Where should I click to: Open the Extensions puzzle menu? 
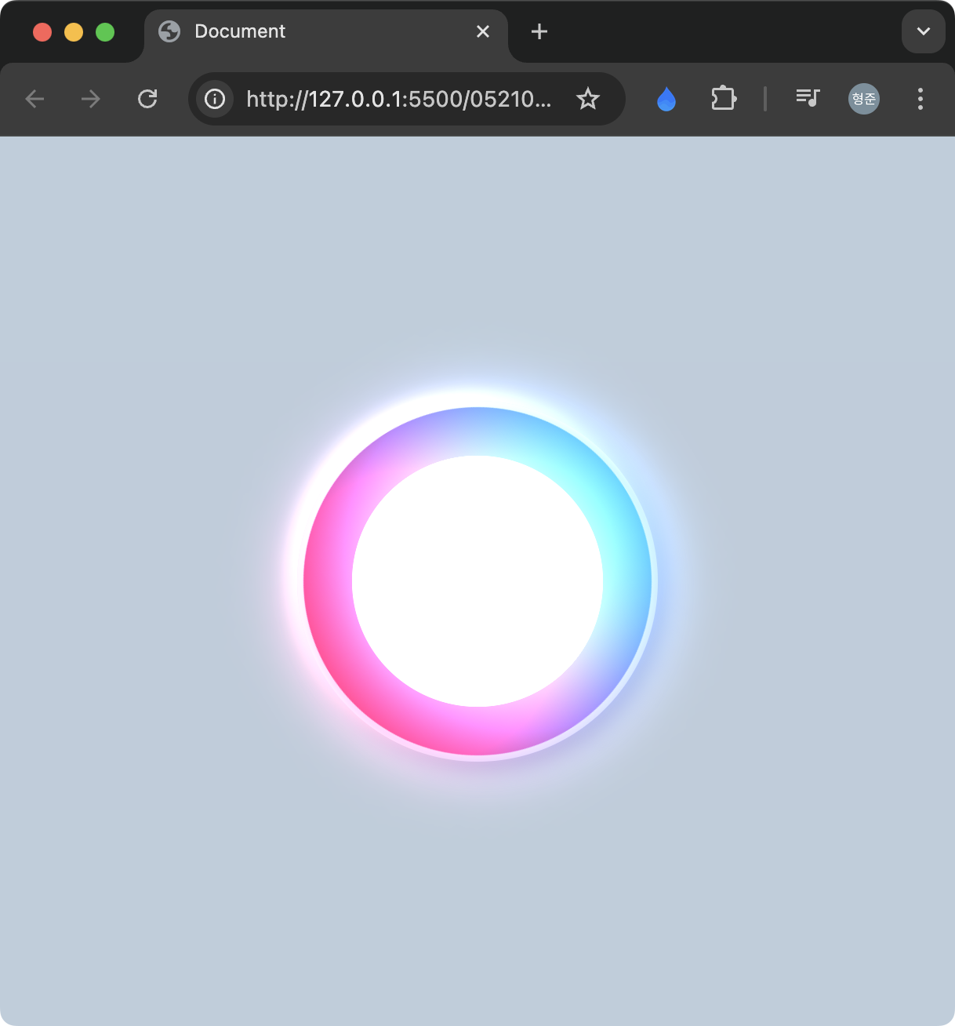[723, 99]
